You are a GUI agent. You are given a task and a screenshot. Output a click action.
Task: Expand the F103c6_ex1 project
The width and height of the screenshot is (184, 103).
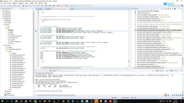click(x=1, y=11)
